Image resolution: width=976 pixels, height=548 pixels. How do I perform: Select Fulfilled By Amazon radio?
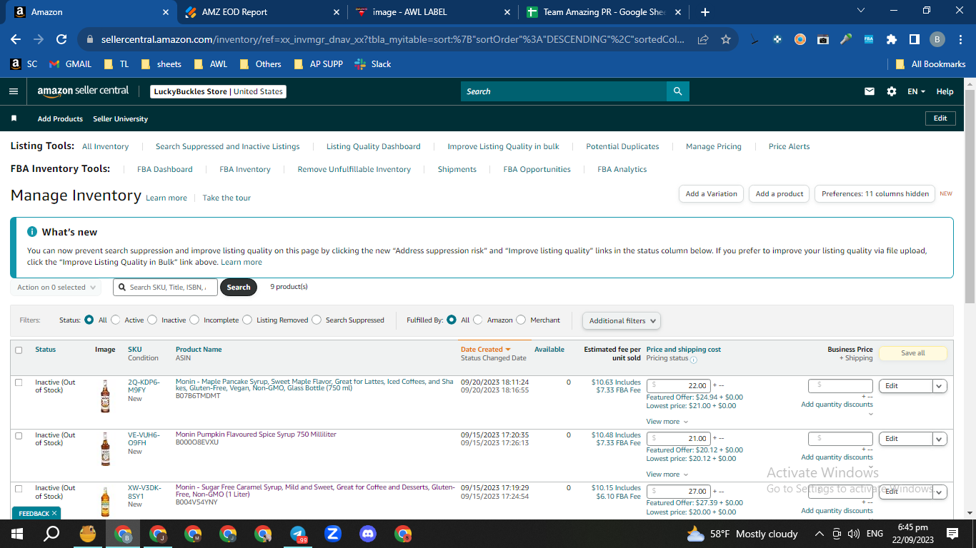point(478,320)
